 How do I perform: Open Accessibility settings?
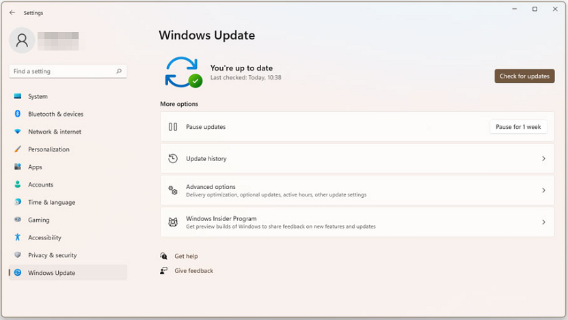(x=68, y=237)
